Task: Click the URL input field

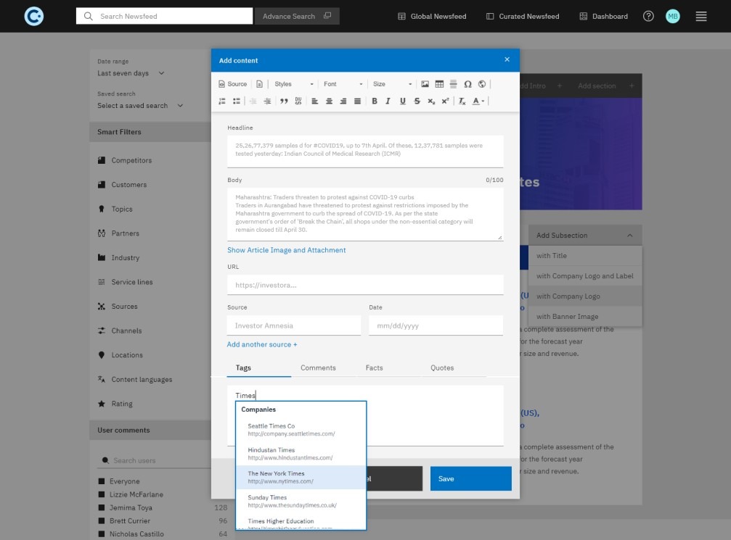Action: [x=365, y=285]
